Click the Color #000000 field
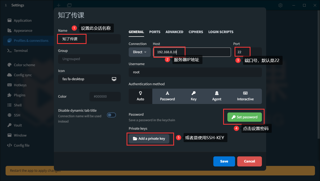The width and height of the screenshot is (320, 181). pos(105,97)
